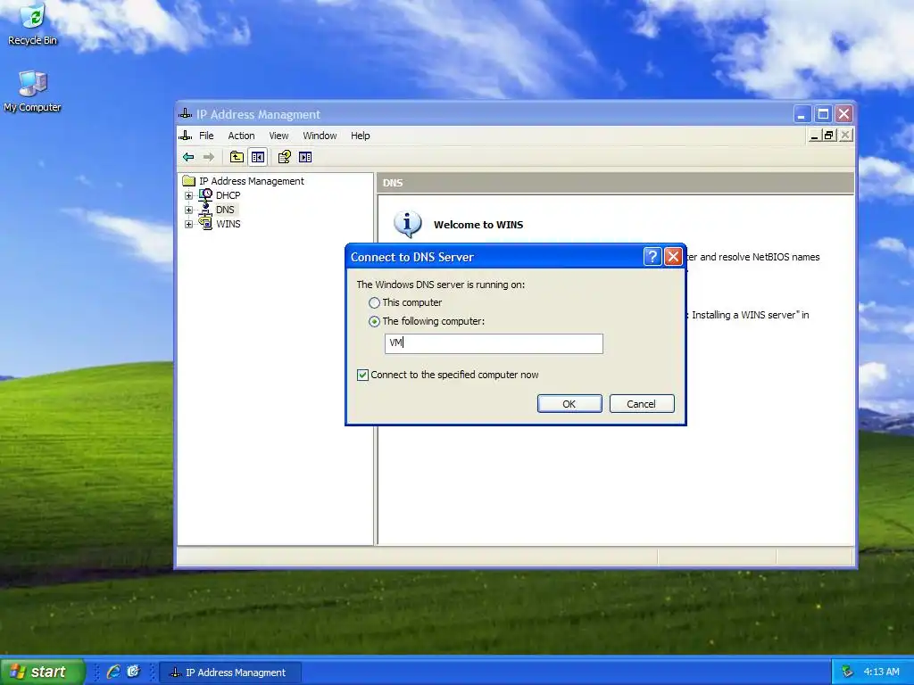
Task: Click the DNS node icon in tree
Action: click(205, 209)
